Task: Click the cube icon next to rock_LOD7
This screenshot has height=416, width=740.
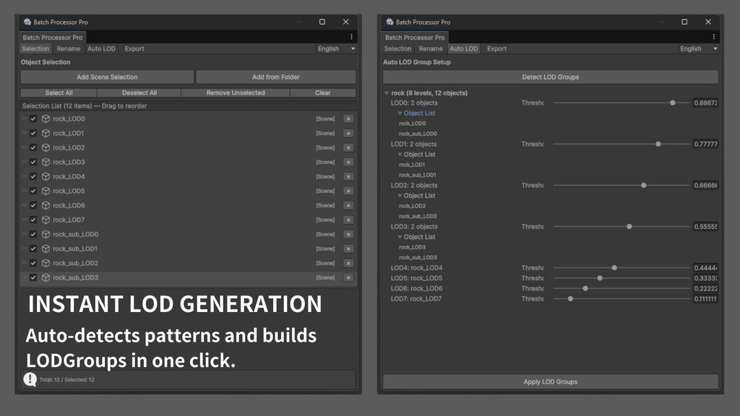Action: click(x=46, y=220)
